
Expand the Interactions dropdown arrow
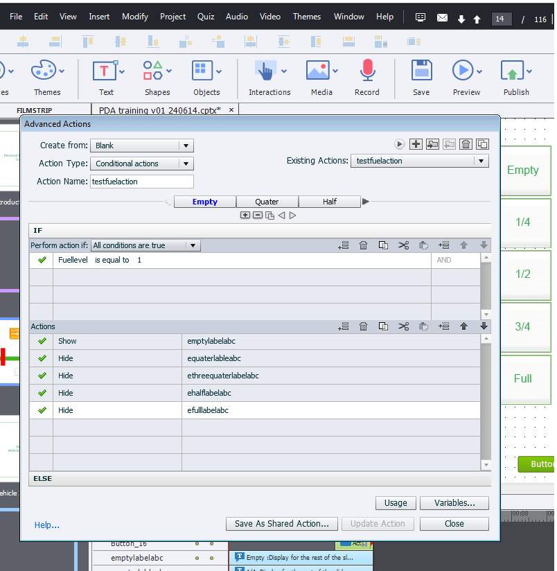[x=284, y=71]
